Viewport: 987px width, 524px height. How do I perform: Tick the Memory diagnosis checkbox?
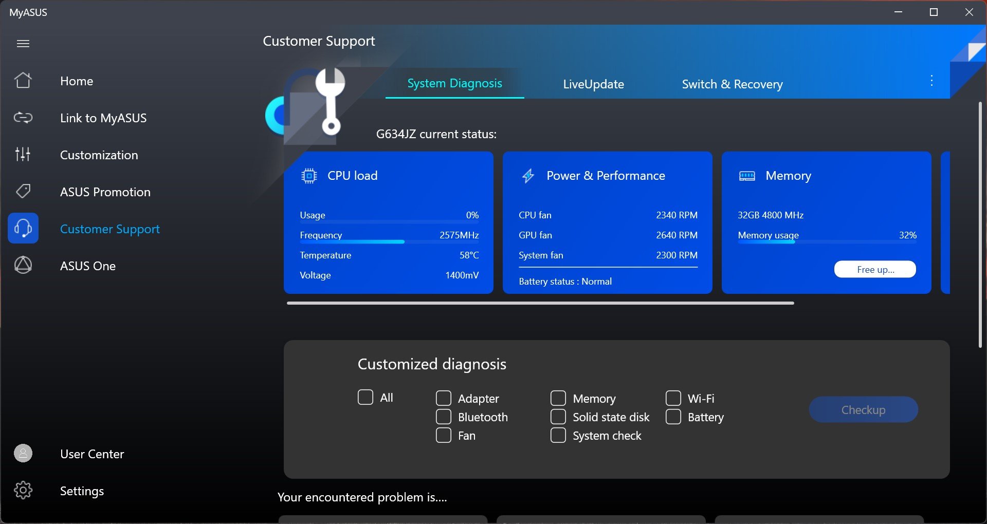click(x=558, y=398)
